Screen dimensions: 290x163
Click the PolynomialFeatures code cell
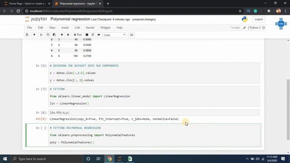[154, 135]
